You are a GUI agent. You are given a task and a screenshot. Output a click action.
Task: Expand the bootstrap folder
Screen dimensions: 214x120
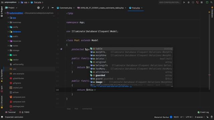pyautogui.click(x=8, y=22)
